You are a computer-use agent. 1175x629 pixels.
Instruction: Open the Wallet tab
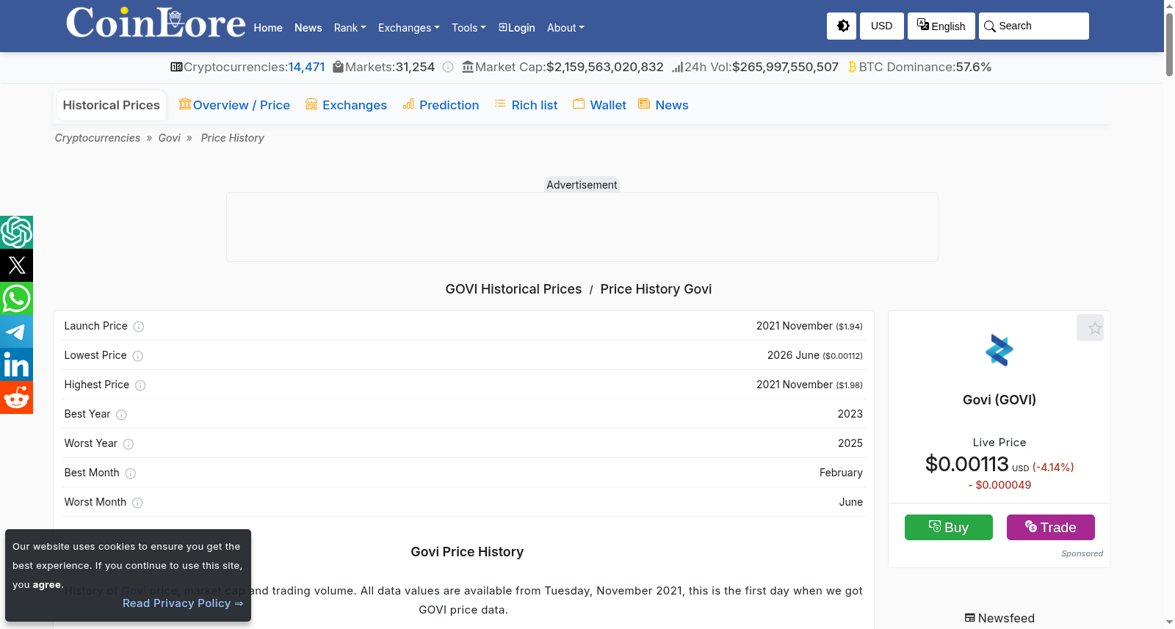(x=599, y=105)
